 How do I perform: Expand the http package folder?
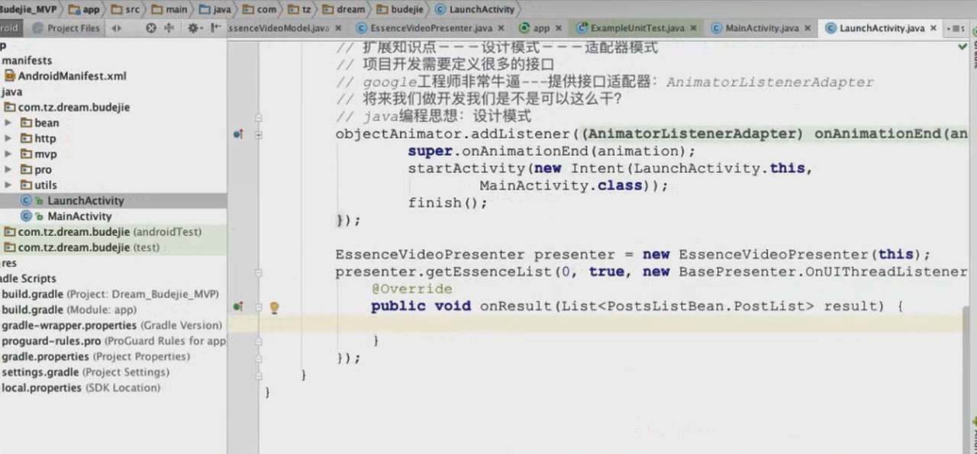[8, 138]
